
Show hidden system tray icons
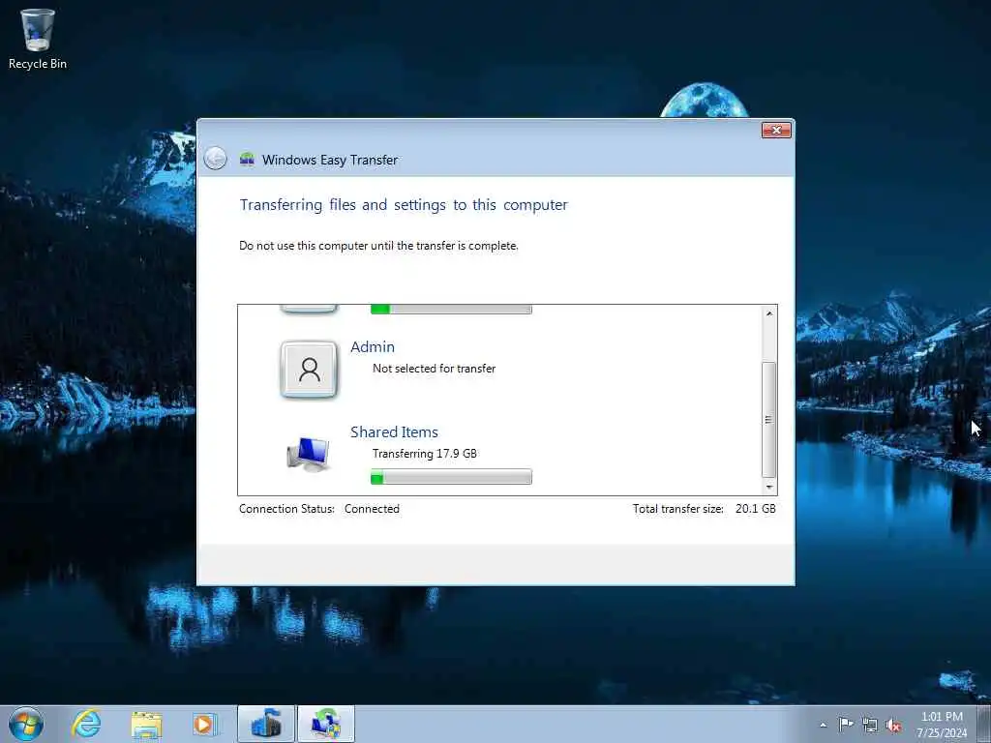pos(823,726)
